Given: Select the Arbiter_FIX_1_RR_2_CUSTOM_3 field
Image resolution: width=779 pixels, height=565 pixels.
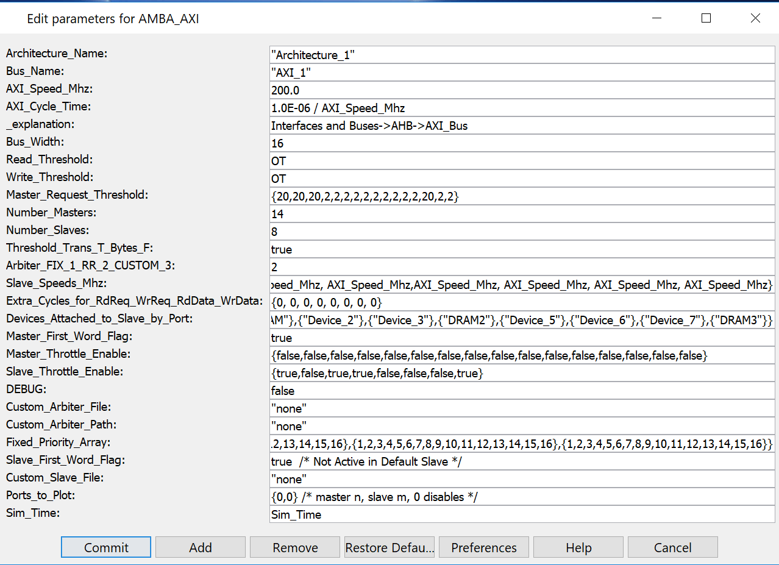Looking at the screenshot, I should 522,267.
